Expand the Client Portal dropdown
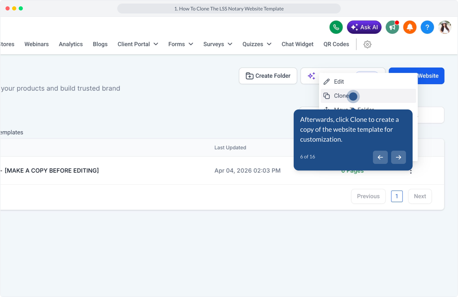 pyautogui.click(x=138, y=44)
